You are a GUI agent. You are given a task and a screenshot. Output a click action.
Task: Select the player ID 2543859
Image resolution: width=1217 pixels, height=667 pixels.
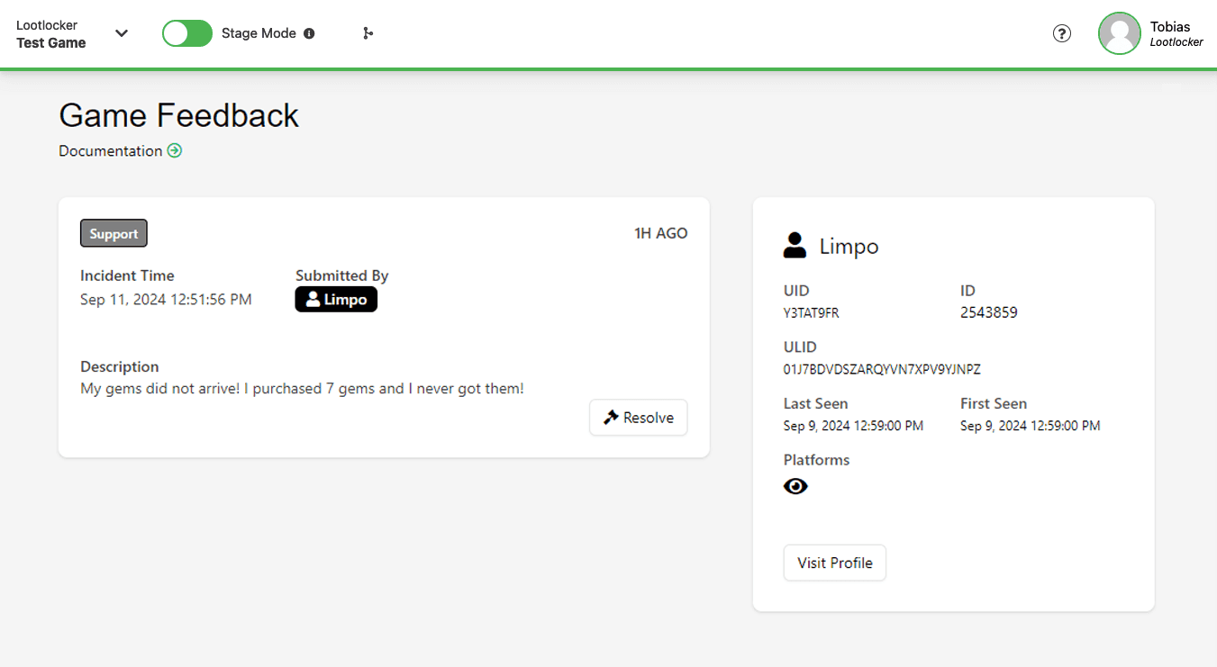coord(989,312)
